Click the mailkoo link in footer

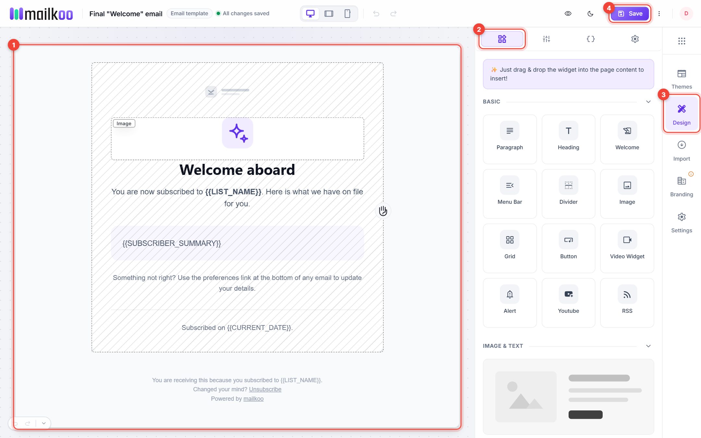(x=253, y=399)
